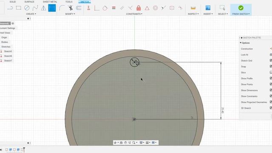Open the SELECT dropdown menu
Image resolution: width=272 pixels, height=153 pixels.
pos(223,14)
